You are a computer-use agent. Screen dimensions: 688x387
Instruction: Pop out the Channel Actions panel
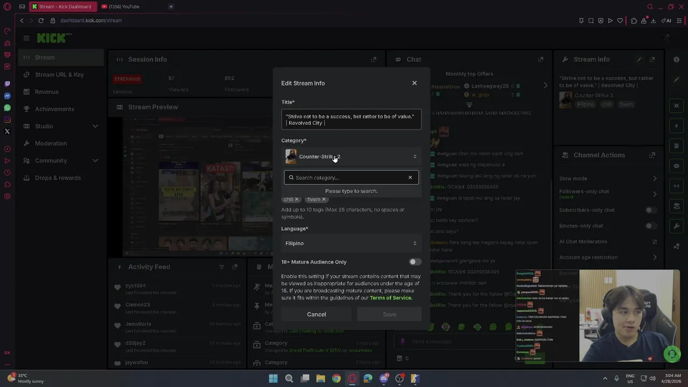tap(652, 155)
